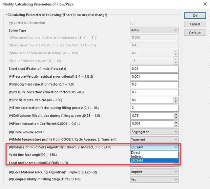
Task: Reset parameters with the Default button
Action: coord(195,33)
